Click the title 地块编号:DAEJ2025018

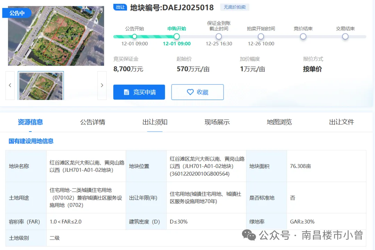tap(172, 8)
